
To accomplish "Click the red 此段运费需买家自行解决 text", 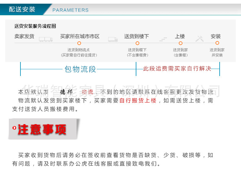I will 177,69.
